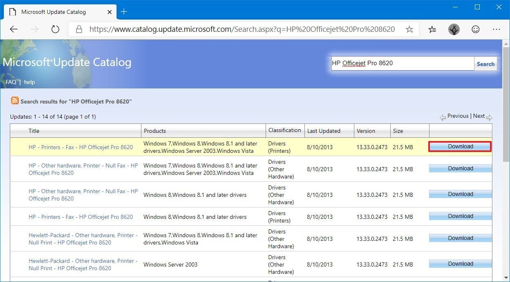Close the Microsoft Update Catalog tab

pos(109,12)
